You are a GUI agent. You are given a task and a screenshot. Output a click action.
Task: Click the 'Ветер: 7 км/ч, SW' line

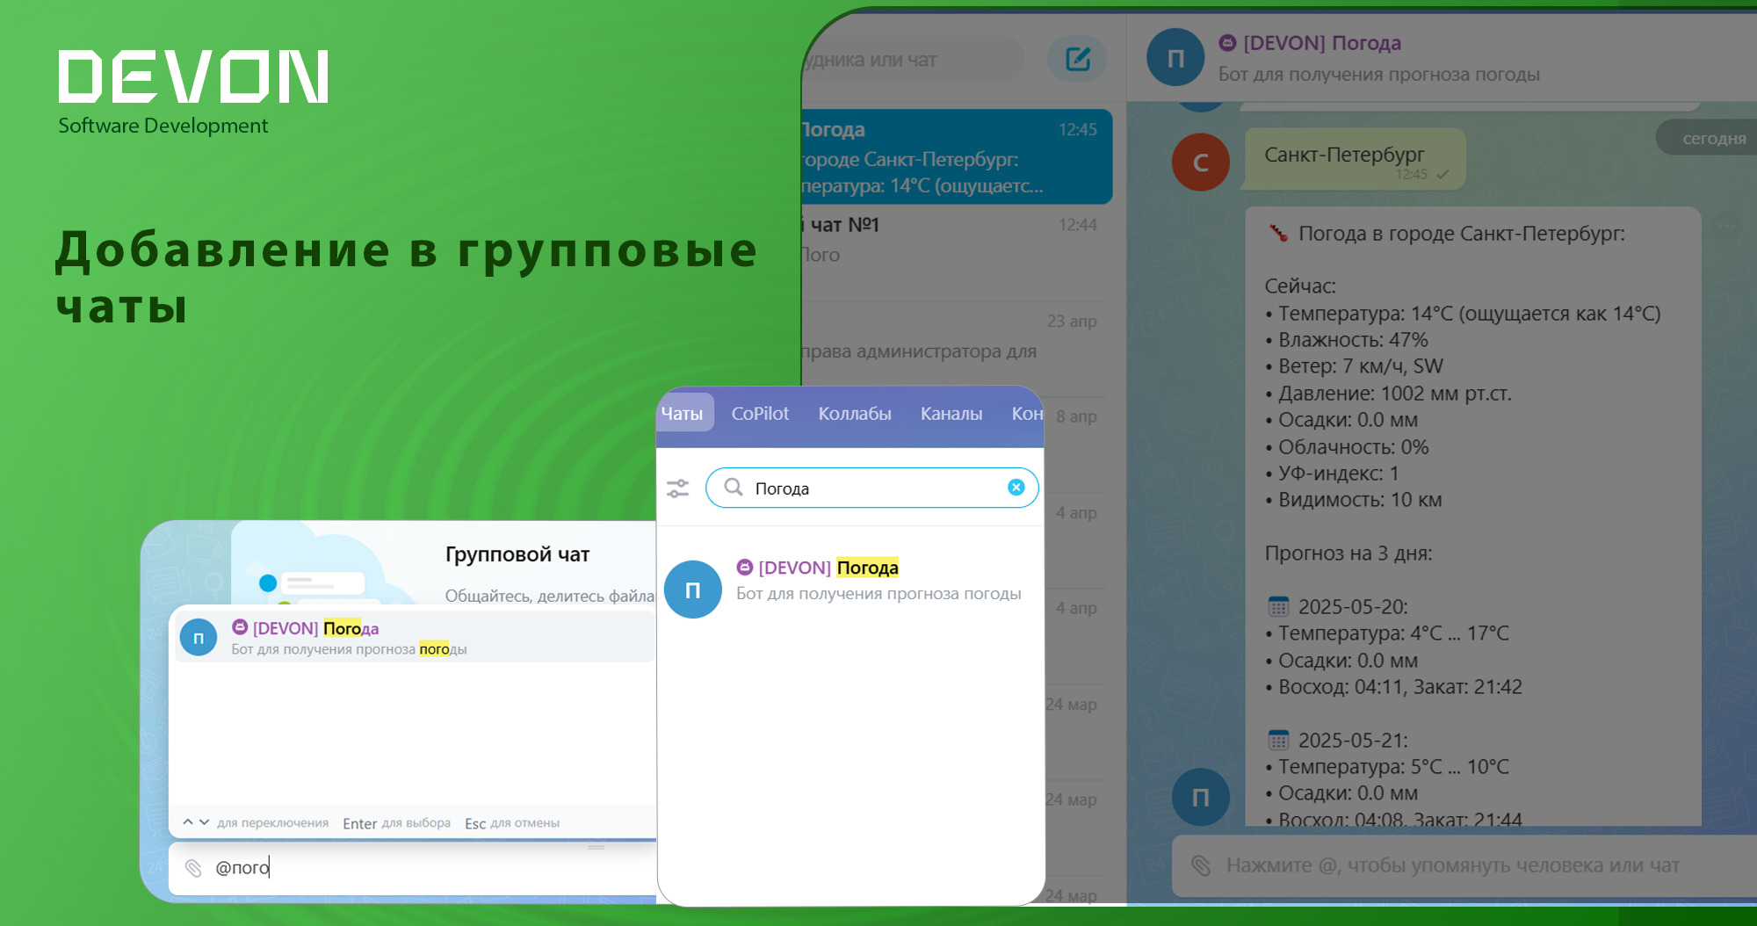(x=1354, y=366)
